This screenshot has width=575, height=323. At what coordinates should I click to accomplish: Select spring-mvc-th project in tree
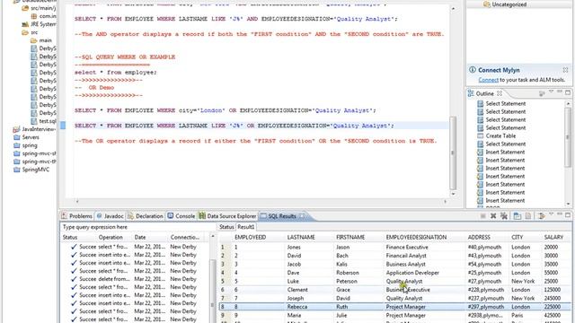[x=39, y=161]
